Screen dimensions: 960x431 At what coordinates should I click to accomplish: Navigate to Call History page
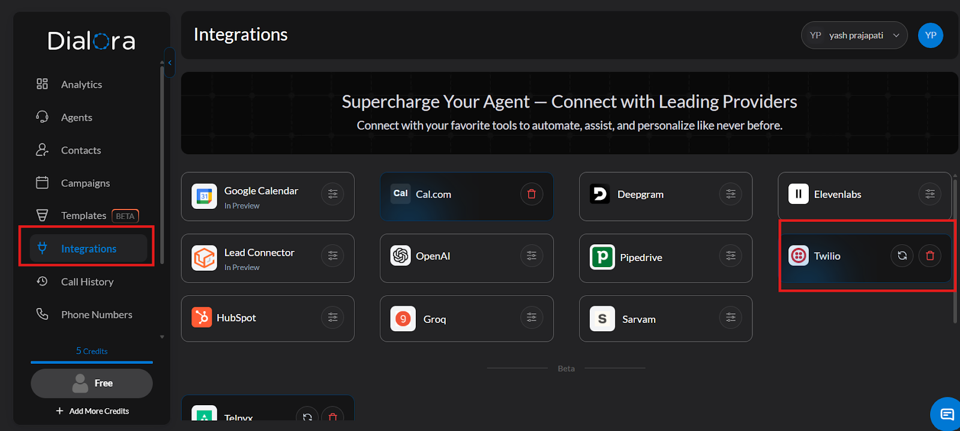87,282
